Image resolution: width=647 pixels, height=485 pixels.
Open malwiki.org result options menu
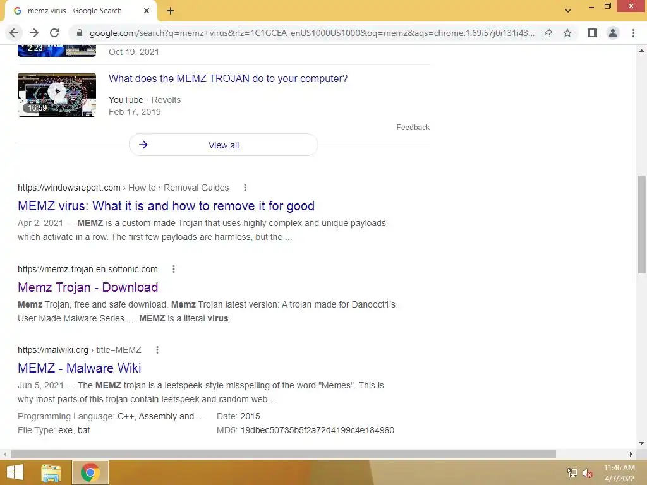tap(157, 350)
